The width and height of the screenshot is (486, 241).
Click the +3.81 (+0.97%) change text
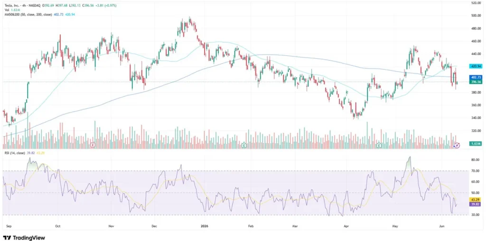(x=106, y=6)
